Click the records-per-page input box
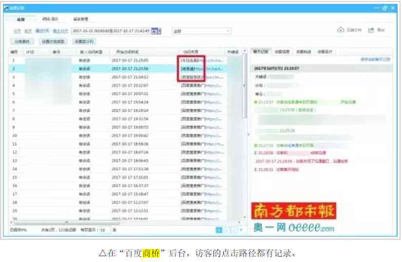The image size is (402, 262). pos(105,230)
